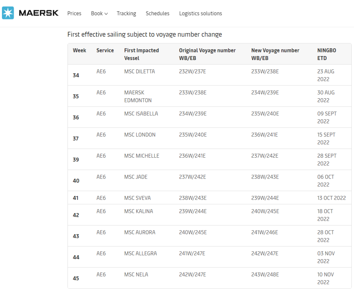The height and width of the screenshot is (290, 354).
Task: Click original voyage number 239W/244E
Action: point(193,211)
